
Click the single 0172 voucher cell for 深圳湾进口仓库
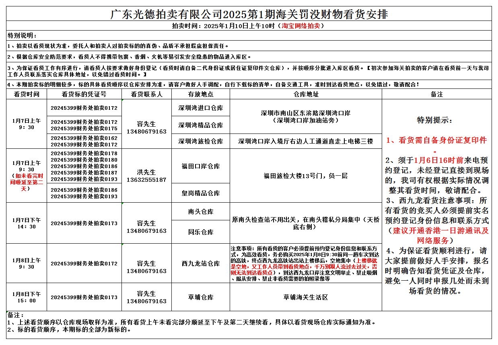84,108
